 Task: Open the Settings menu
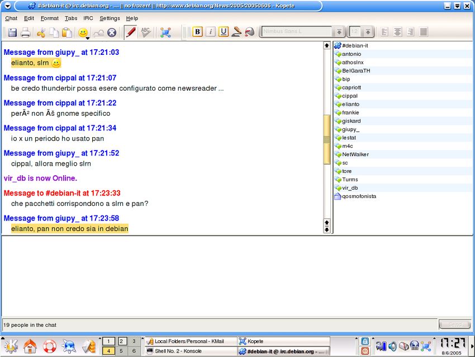[x=110, y=18]
